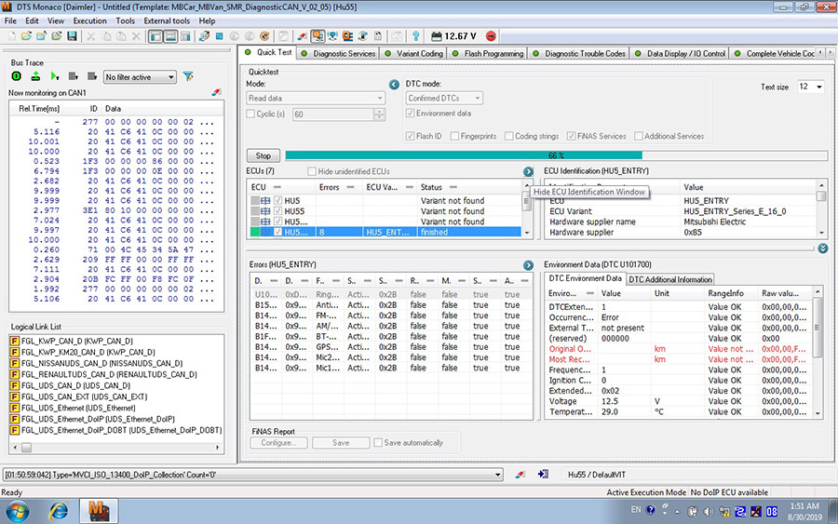Enable the Fingerprints checkbox

tap(453, 136)
